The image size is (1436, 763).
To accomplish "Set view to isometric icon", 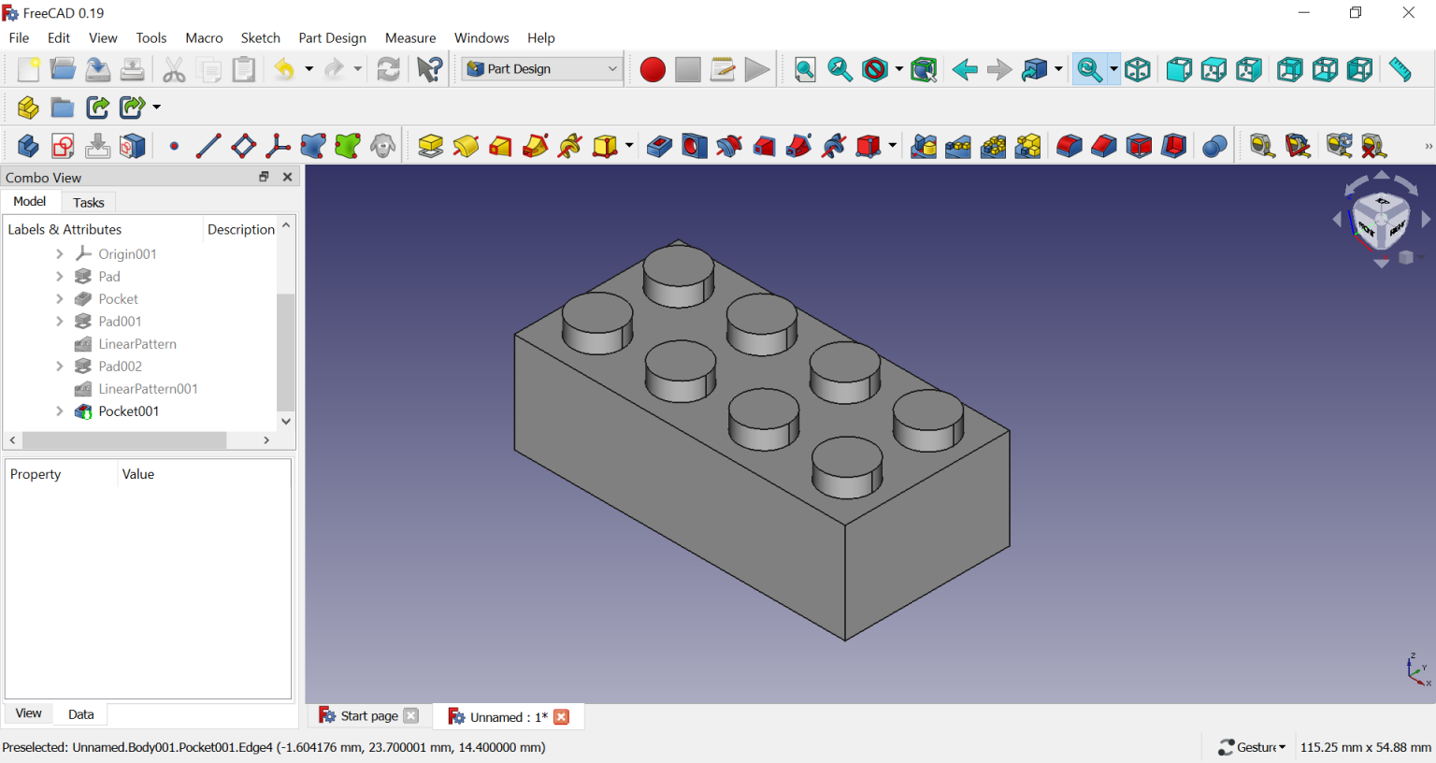I will pyautogui.click(x=1138, y=70).
